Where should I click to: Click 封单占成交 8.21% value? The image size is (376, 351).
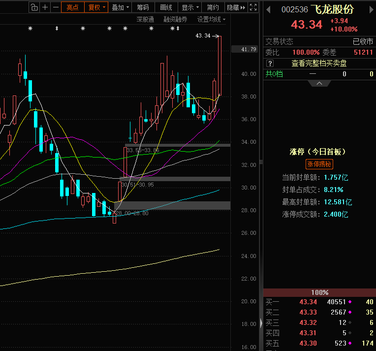coord(334,190)
